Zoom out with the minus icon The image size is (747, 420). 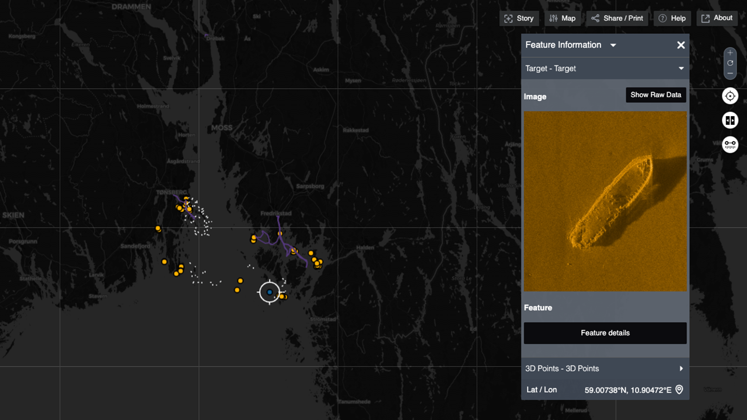730,73
